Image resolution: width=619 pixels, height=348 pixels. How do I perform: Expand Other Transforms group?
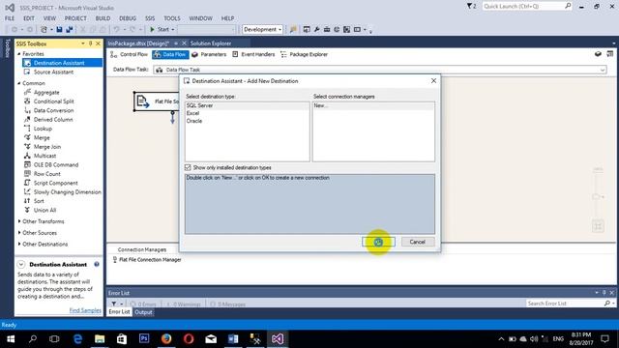[19, 221]
